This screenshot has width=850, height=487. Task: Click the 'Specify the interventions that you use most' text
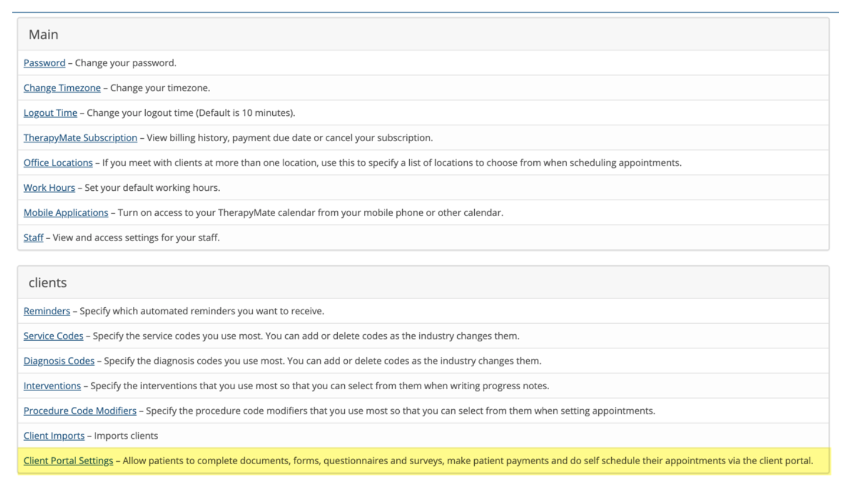coord(320,386)
